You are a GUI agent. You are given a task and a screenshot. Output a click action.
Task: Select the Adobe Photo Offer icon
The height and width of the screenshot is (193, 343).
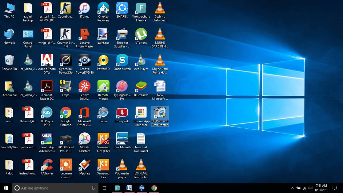(x=47, y=64)
